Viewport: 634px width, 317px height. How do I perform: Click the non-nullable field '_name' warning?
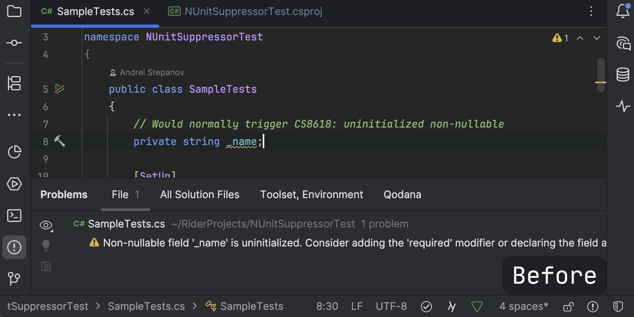point(349,243)
